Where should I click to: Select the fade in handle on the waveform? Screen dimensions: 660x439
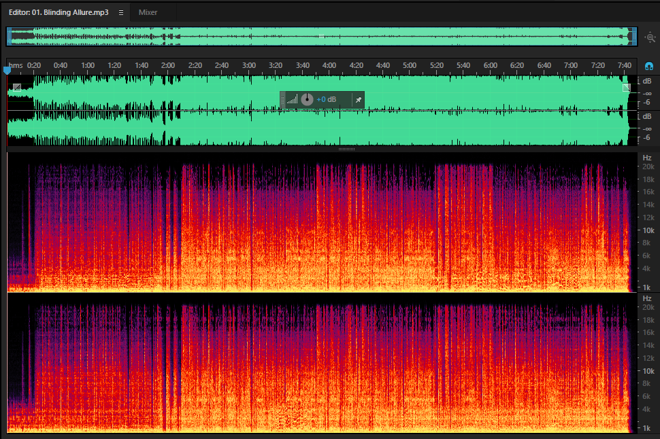tap(17, 88)
